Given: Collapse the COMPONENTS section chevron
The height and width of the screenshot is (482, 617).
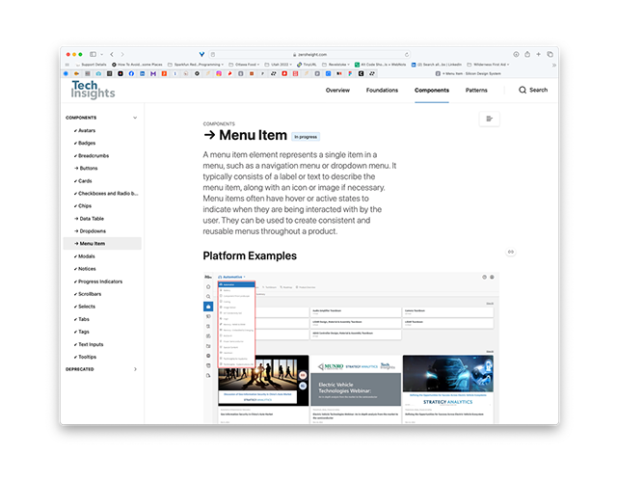Looking at the screenshot, I should click(x=135, y=118).
